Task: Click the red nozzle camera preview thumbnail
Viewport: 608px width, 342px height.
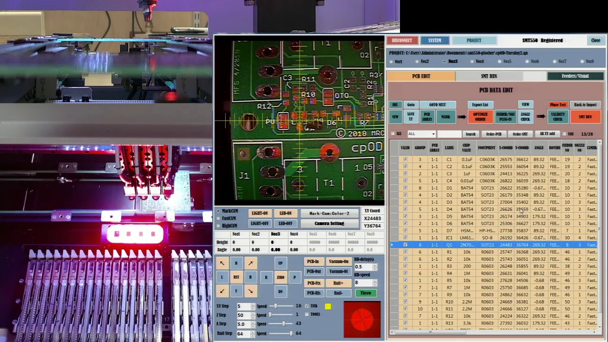Action: (362, 319)
